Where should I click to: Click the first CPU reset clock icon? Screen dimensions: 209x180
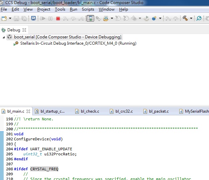[118, 18]
